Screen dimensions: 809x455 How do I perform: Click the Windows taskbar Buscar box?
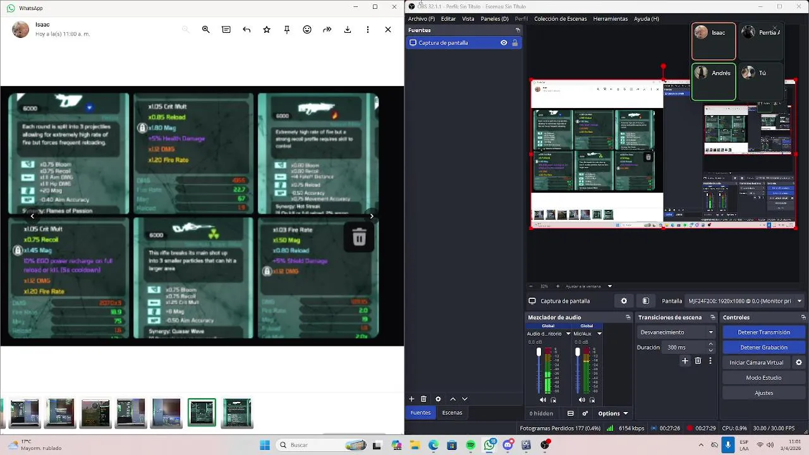pos(322,445)
